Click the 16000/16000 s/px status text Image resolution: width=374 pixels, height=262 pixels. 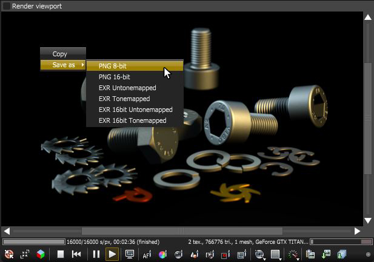coord(113,242)
